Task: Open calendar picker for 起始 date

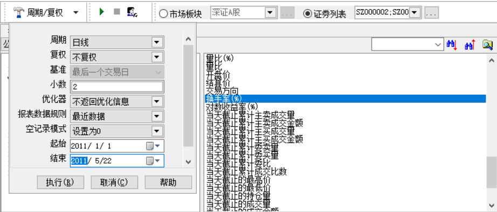Action: (x=154, y=146)
